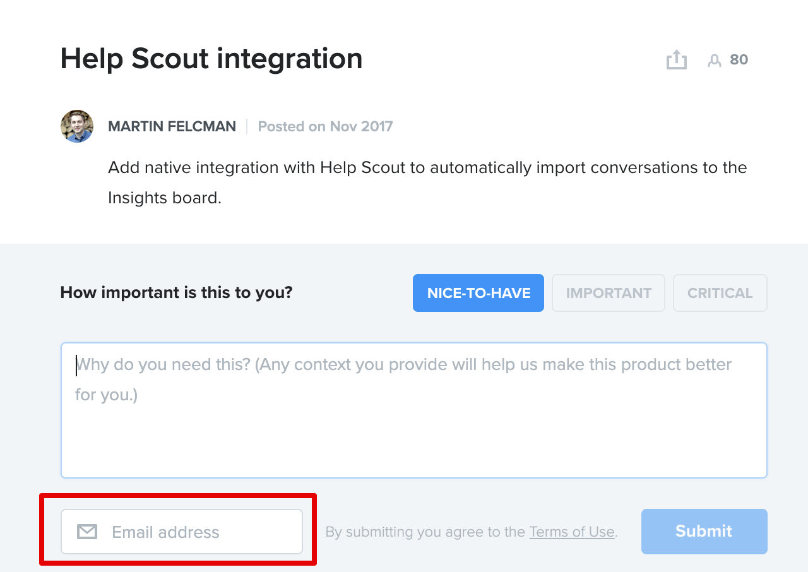This screenshot has height=572, width=808.
Task: Click the author name MARTIN FELCMAN
Action: point(172,126)
